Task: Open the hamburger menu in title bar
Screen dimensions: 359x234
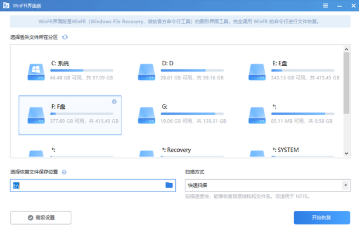Action: [325, 5]
